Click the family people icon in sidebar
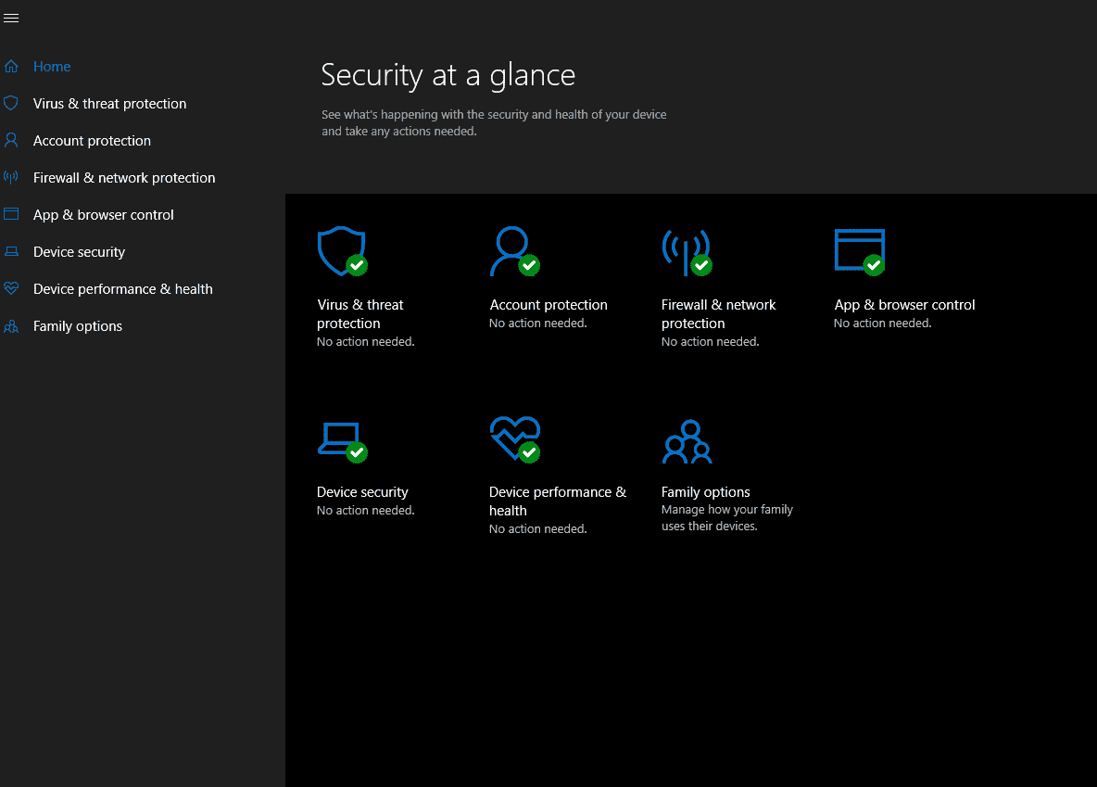Image resolution: width=1097 pixels, height=787 pixels. 11,326
